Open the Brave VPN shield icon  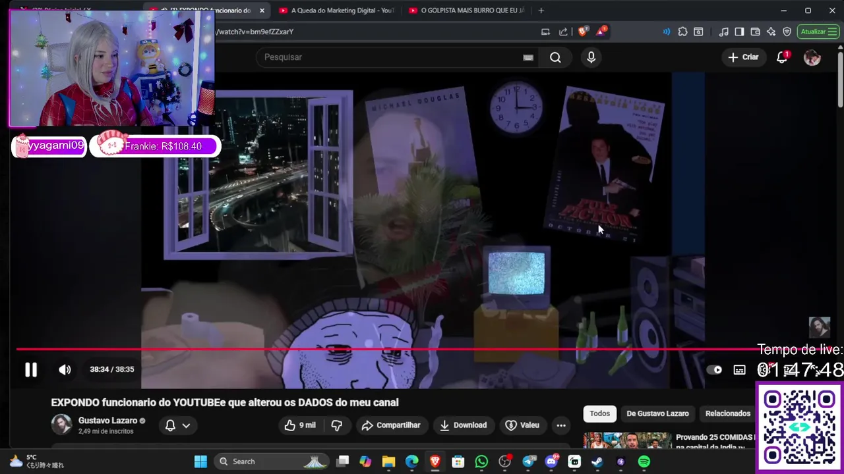[787, 32]
